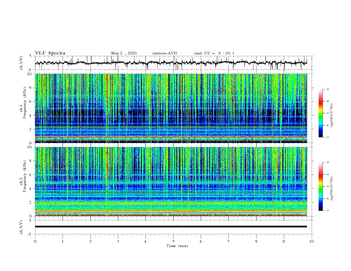351x271 pixels.
Task: Click the "-5" tick on ch.3(V) axis
Action: coord(30,234)
